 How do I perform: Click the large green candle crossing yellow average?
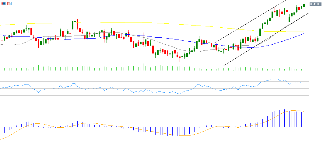(260, 32)
